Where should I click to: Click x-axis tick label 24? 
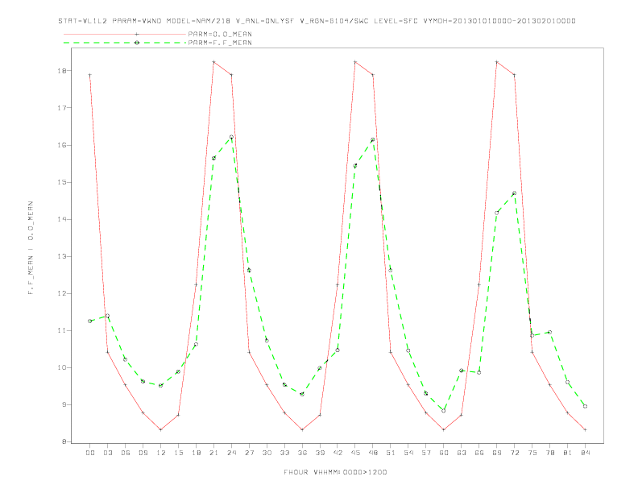(x=231, y=453)
